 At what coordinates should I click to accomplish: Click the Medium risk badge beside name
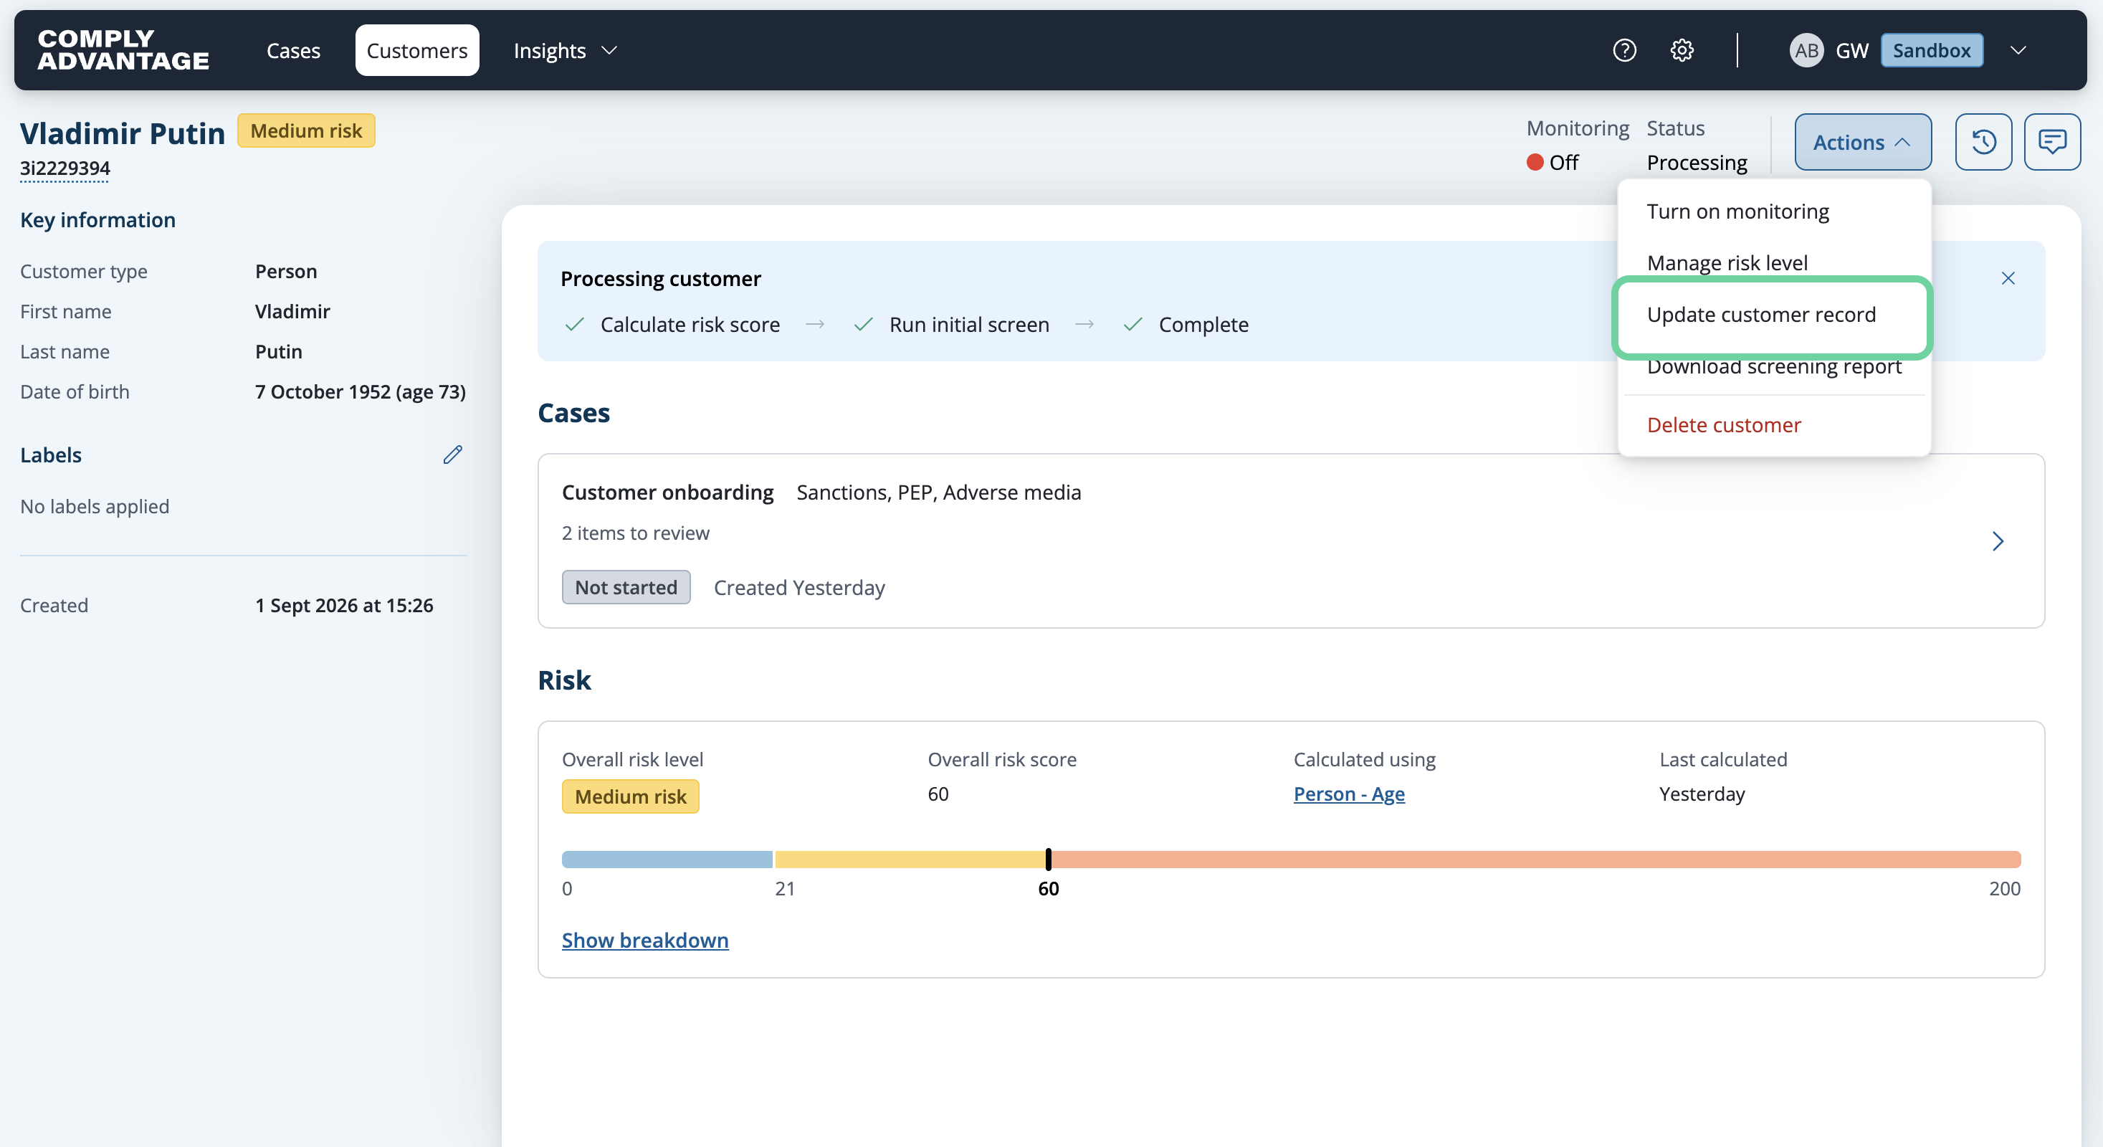click(306, 130)
